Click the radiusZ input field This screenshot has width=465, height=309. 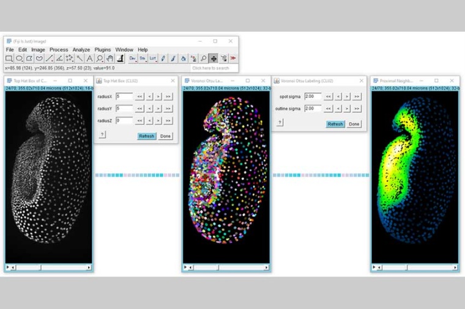click(124, 121)
